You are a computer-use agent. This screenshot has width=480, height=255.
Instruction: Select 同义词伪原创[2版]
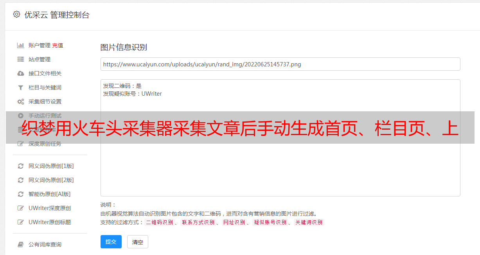tap(51, 180)
